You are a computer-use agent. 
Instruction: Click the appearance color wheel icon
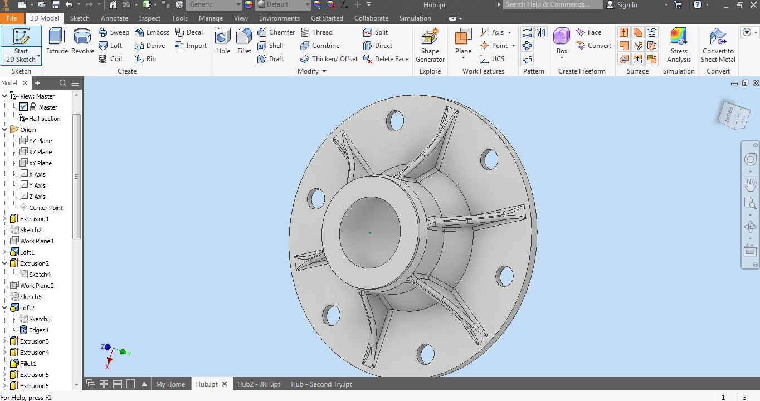[x=249, y=4]
